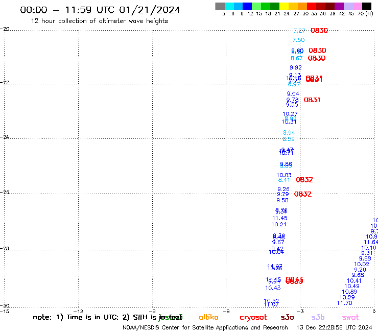Click the wave height value 10.43
378x332 pixels.
273,288
